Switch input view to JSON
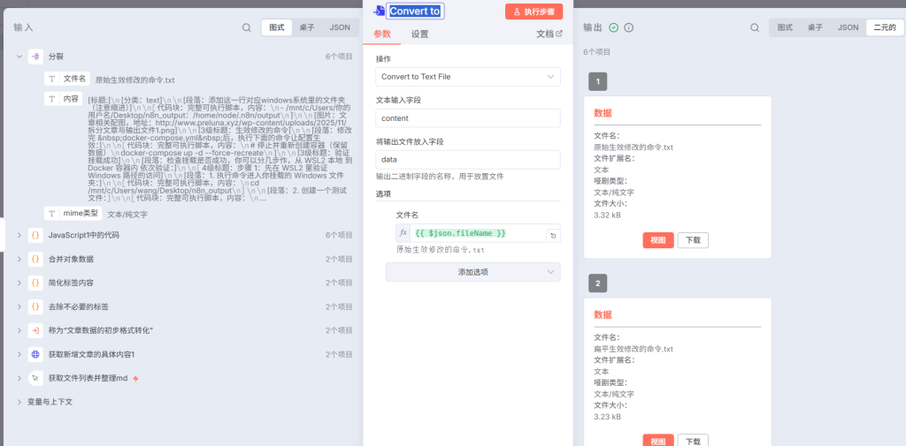 tap(340, 27)
